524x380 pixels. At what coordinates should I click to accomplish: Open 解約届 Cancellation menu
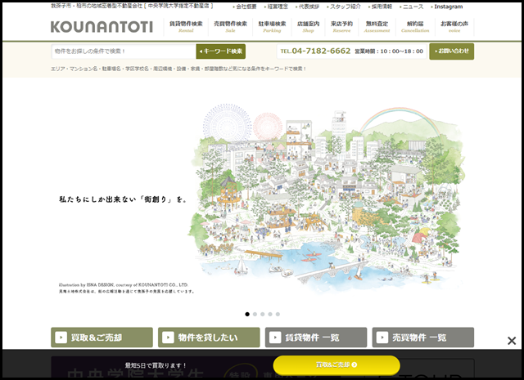tap(415, 27)
